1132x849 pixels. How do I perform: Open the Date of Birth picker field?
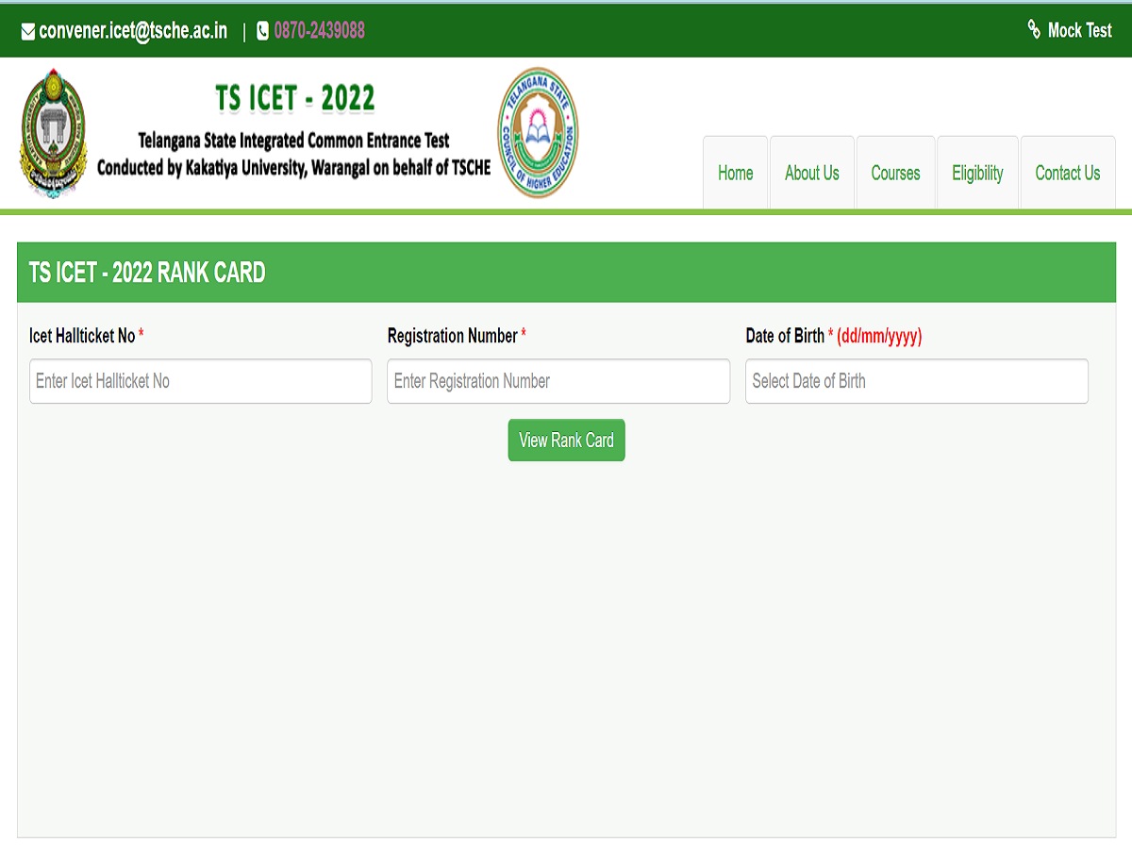click(x=917, y=381)
